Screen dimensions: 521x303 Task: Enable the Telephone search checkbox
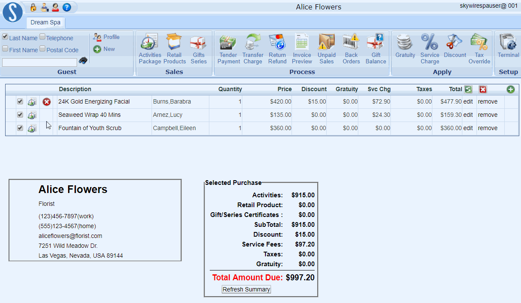point(42,37)
